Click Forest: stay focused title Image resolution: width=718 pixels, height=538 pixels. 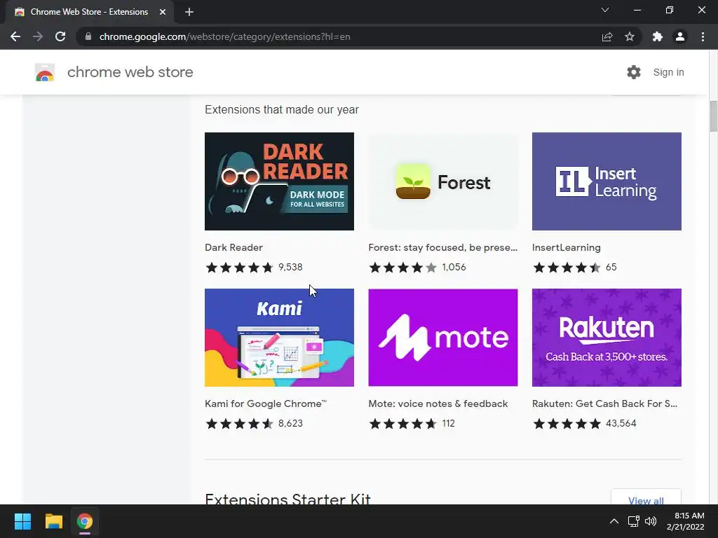coord(443,247)
